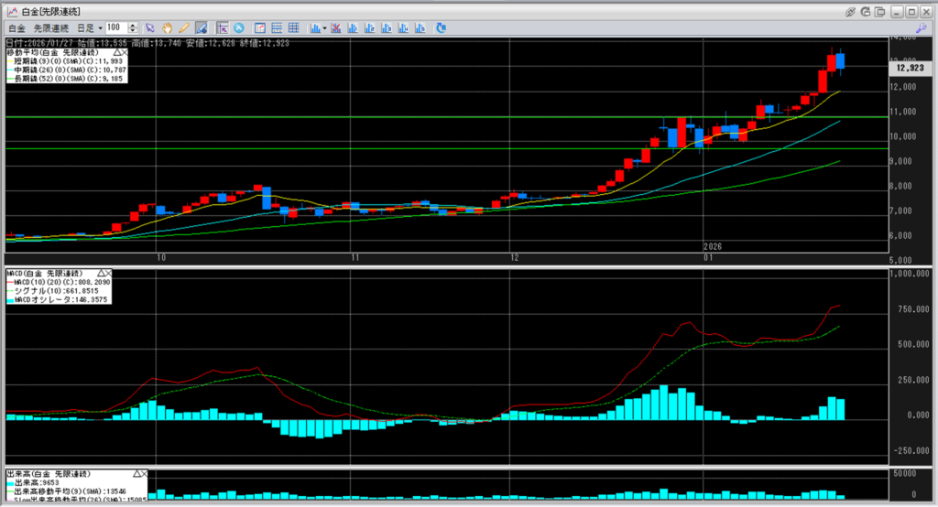This screenshot has width=938, height=507.
Task: Open the chart indicator dropdown arrow
Action: pyautogui.click(x=326, y=28)
